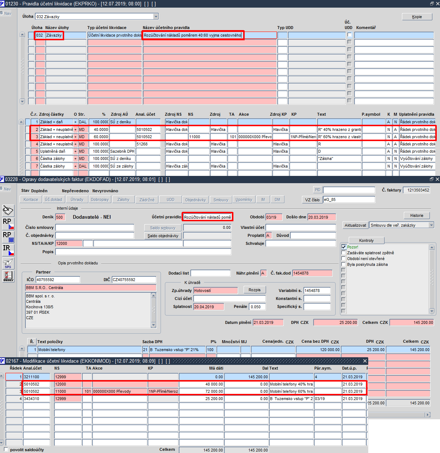Viewport: 440px width, 453px height.
Task: Select the Mobilní telefony item row
Action: pyautogui.click(x=229, y=350)
